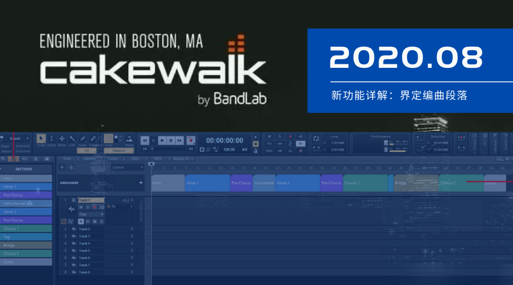The height and width of the screenshot is (285, 513).
Task: Open the Tracks menu
Action: pyautogui.click(x=115, y=158)
